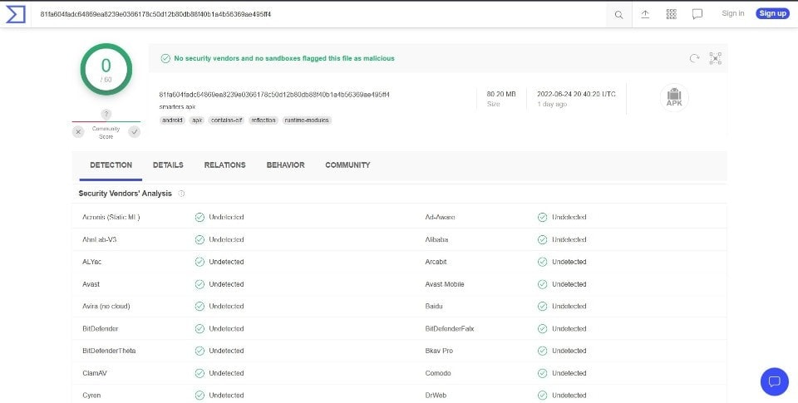Open the VirusTotal home logo
This screenshot has width=798, height=403.
coord(15,14)
